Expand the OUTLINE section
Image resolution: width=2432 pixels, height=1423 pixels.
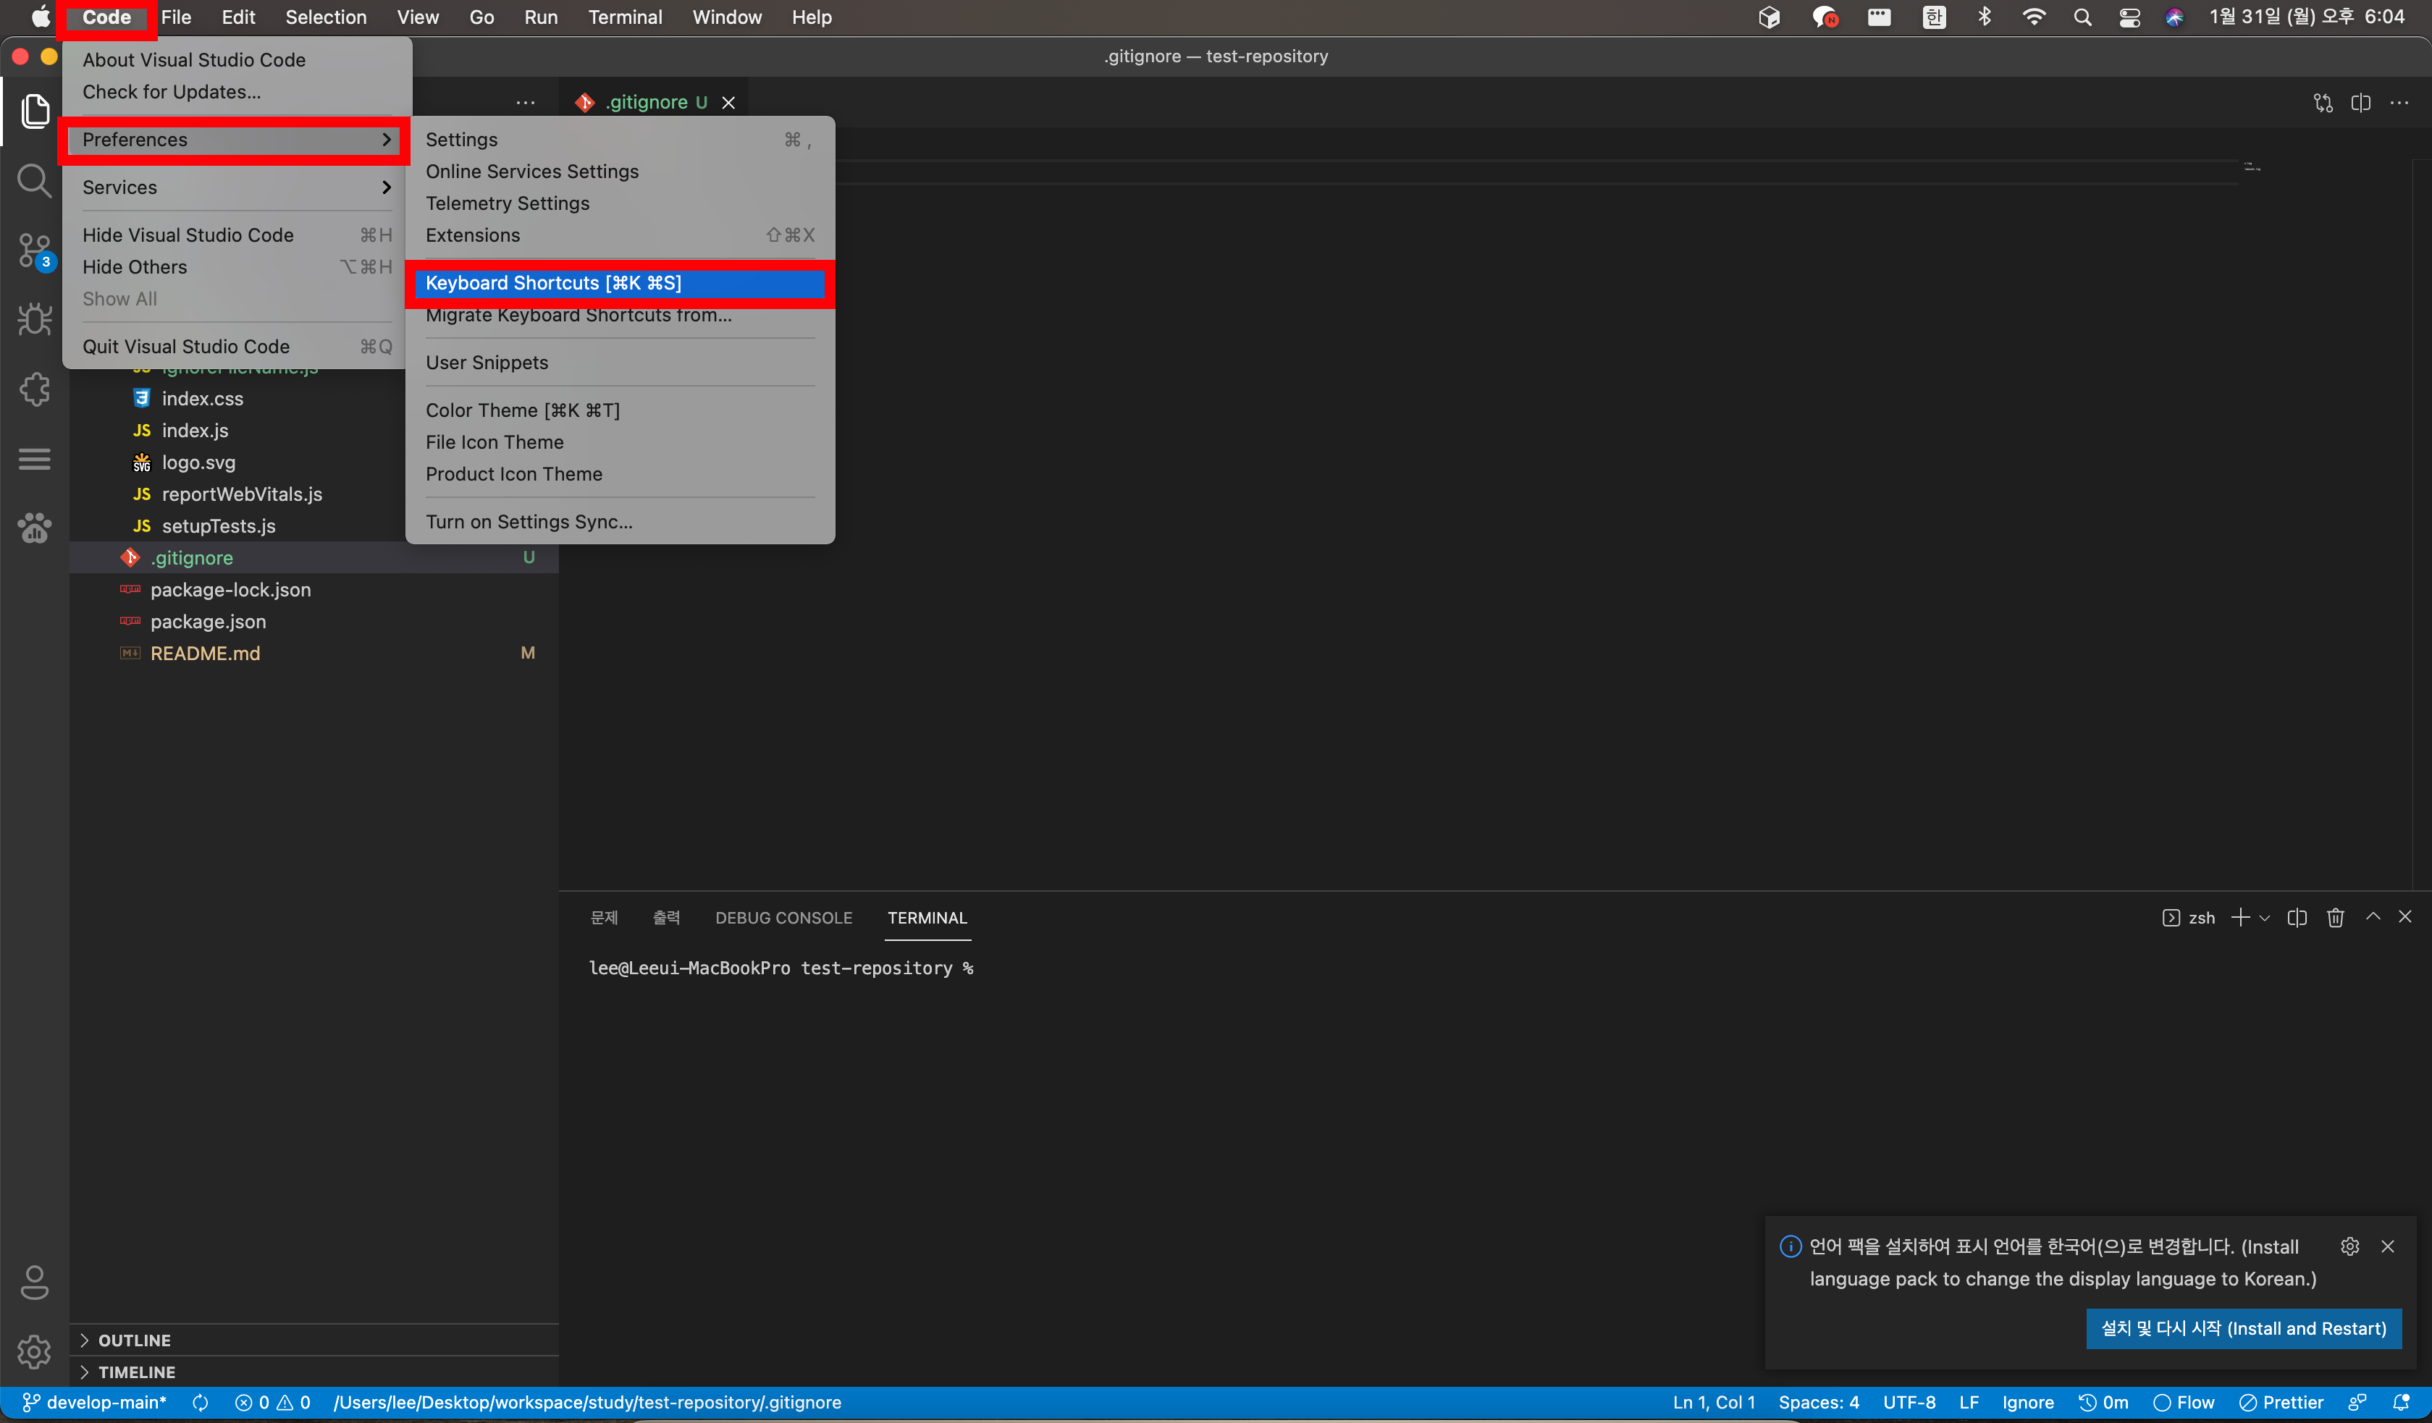134,1340
